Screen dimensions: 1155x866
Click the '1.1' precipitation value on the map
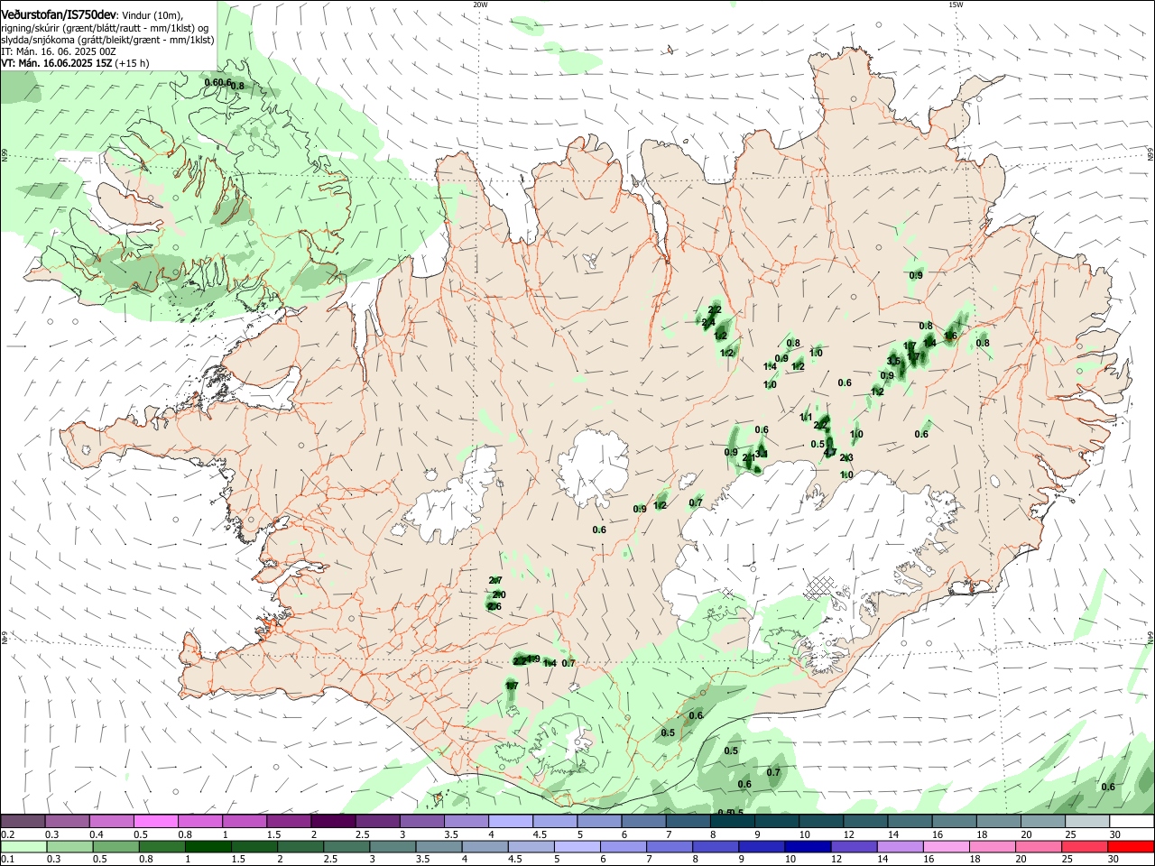[x=806, y=417]
